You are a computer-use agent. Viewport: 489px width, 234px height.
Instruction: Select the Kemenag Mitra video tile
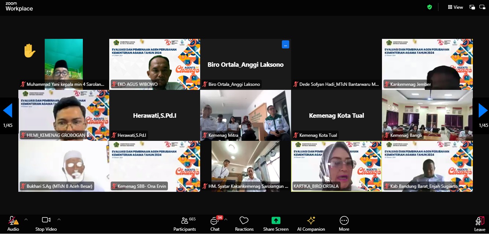tap(245, 115)
